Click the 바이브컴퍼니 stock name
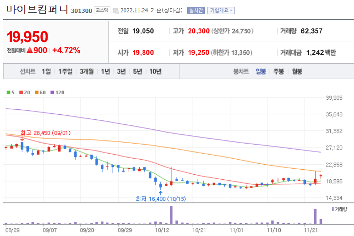 37,10
